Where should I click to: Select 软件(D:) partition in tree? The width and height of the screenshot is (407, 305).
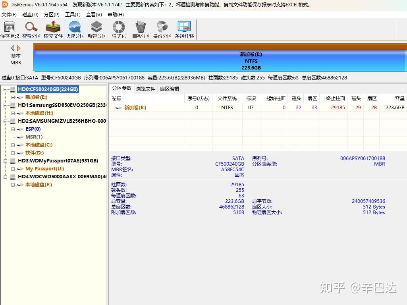35,152
